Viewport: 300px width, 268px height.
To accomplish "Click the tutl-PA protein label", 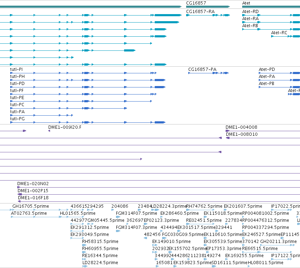I will coord(17,112).
